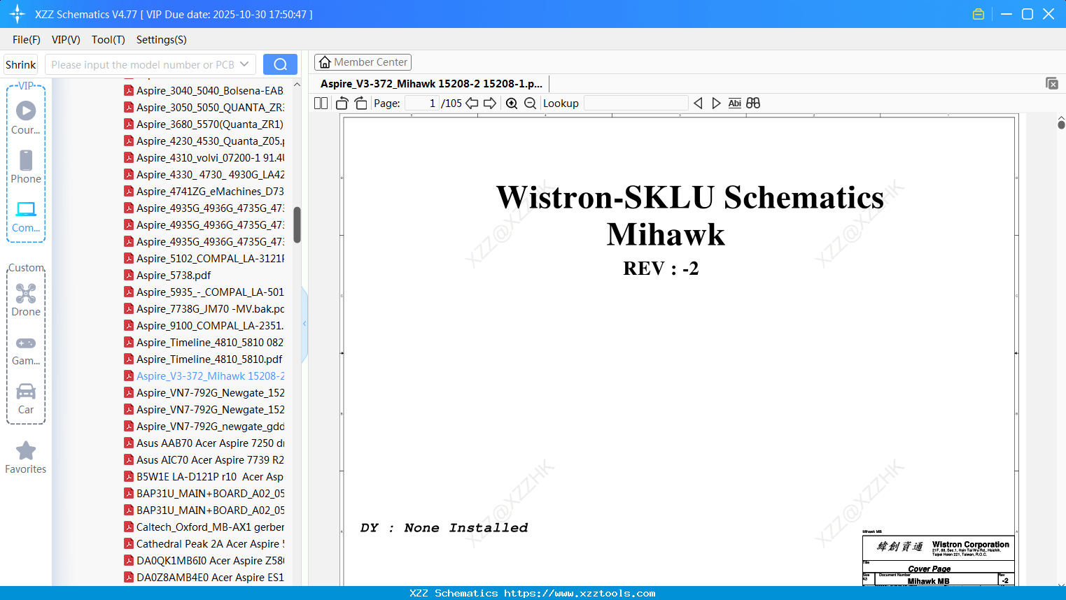Zoom in on the schematic
The image size is (1066, 600).
pos(512,103)
